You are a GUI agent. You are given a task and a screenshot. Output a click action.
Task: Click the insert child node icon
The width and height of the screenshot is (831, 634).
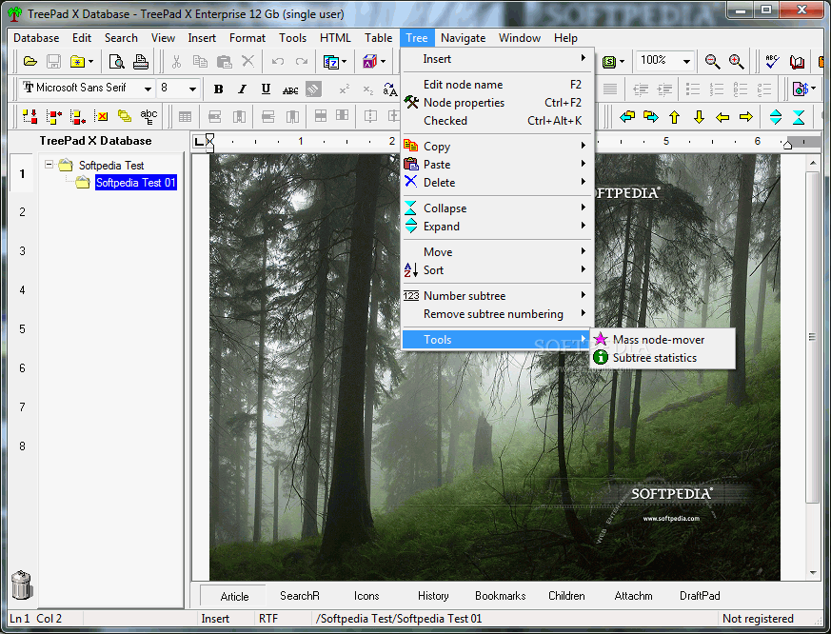(x=29, y=116)
